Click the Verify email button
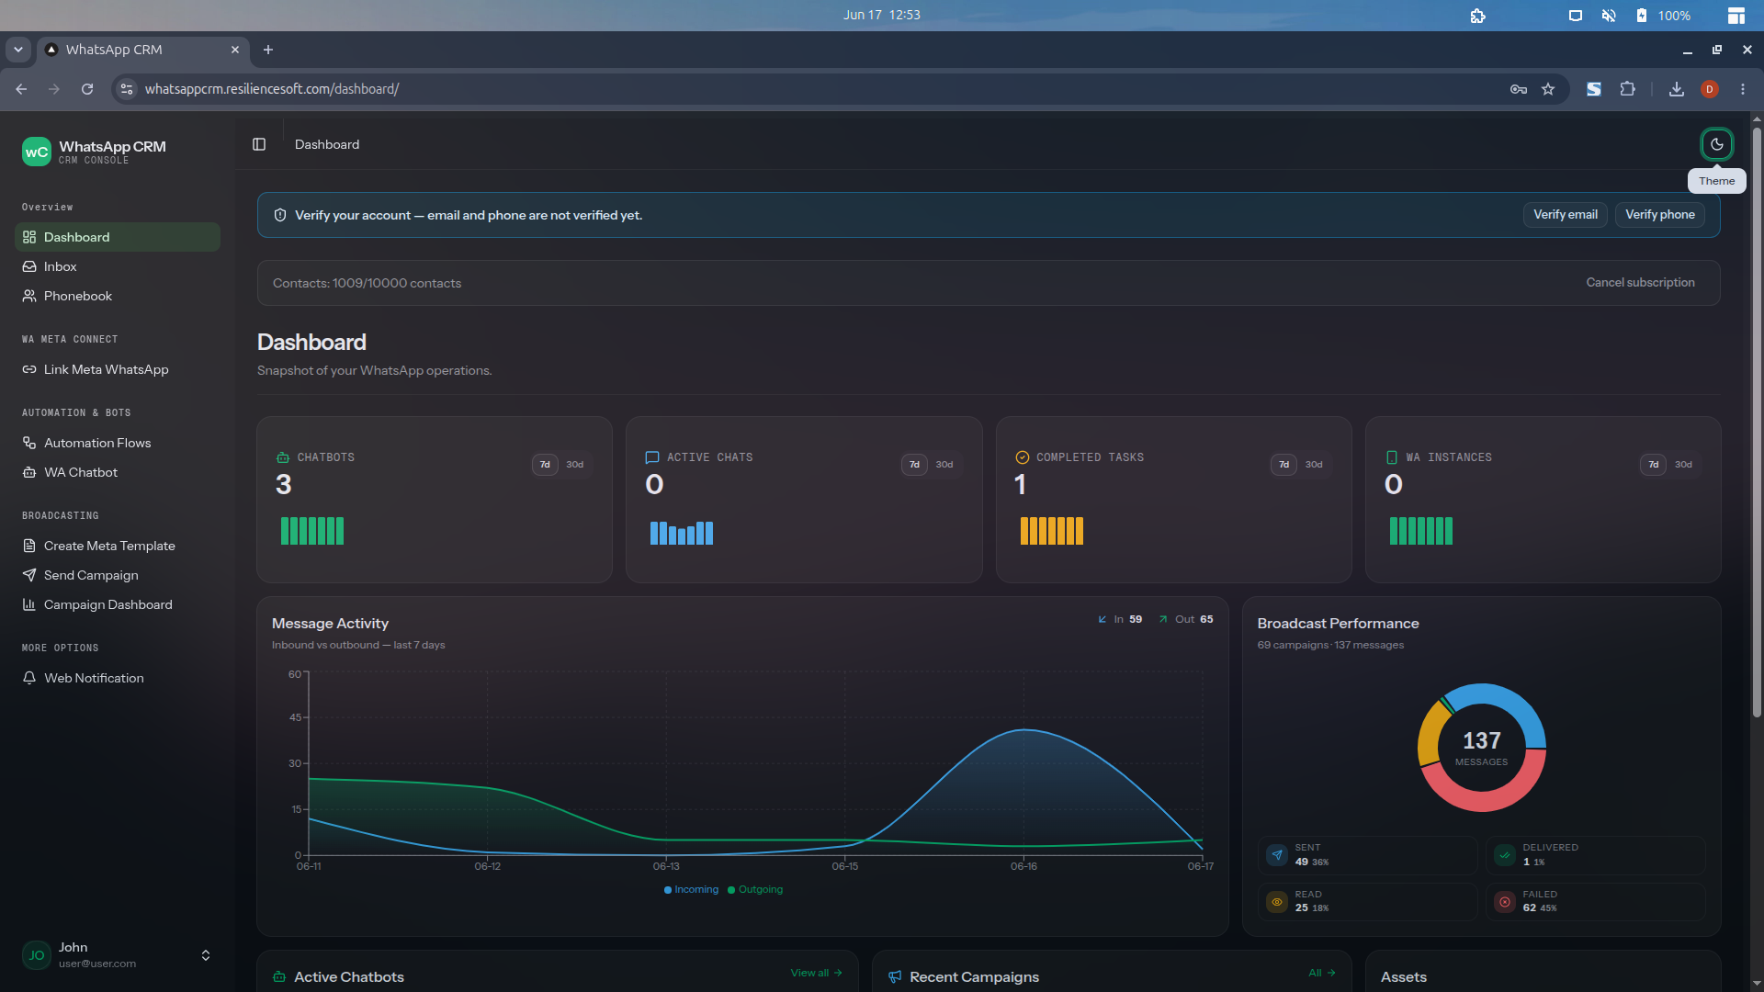This screenshot has height=992, width=1764. tap(1566, 215)
